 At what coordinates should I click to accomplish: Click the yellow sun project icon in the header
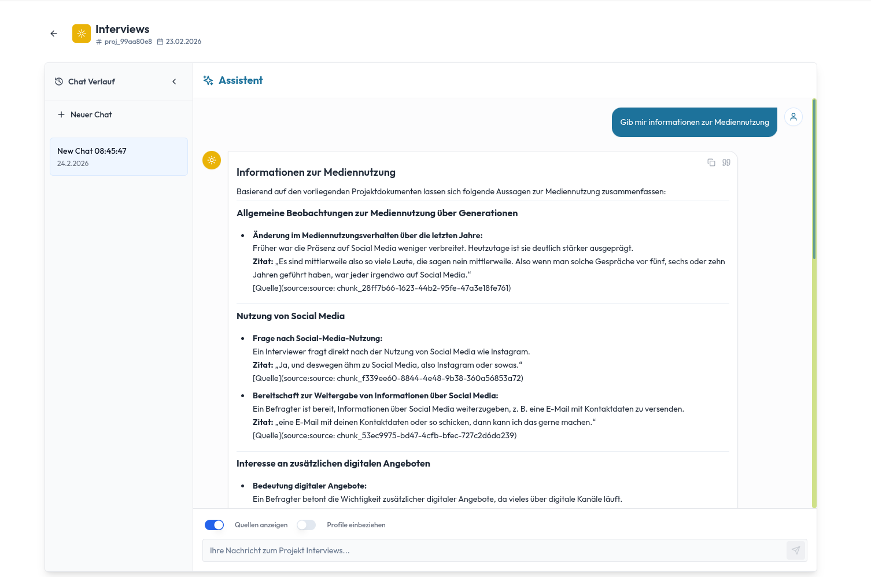(x=81, y=34)
